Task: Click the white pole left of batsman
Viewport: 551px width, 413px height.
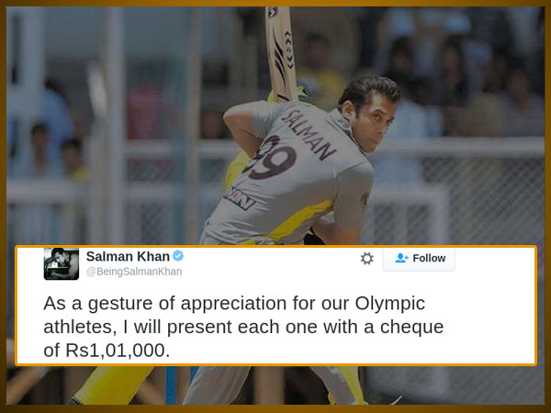Action: (113, 126)
